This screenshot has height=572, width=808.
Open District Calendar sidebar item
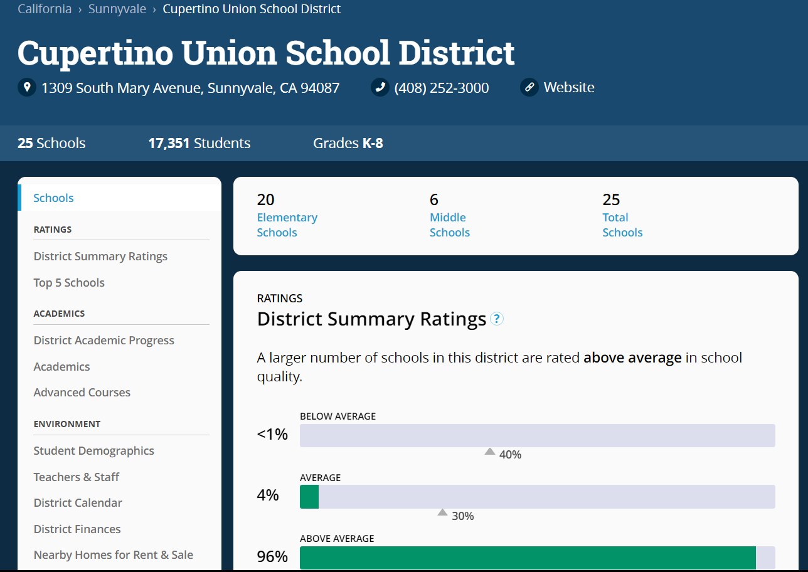78,503
